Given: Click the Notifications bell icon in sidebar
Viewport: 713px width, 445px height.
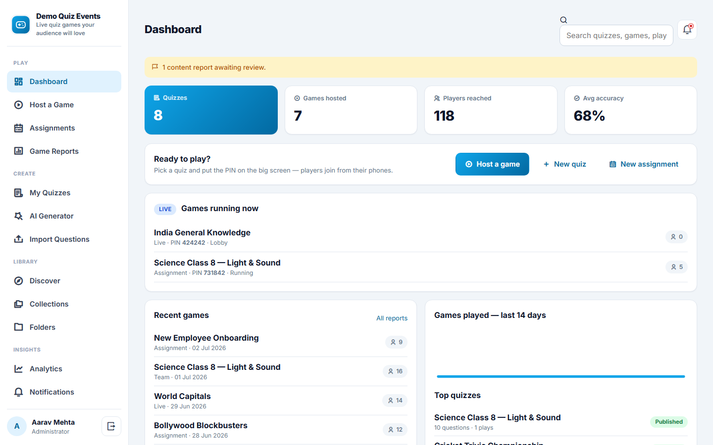Looking at the screenshot, I should (x=19, y=392).
